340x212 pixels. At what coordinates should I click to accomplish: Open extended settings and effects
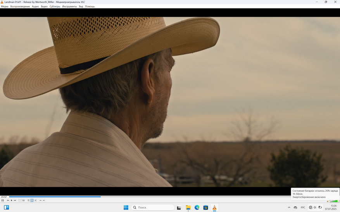pos(23,200)
